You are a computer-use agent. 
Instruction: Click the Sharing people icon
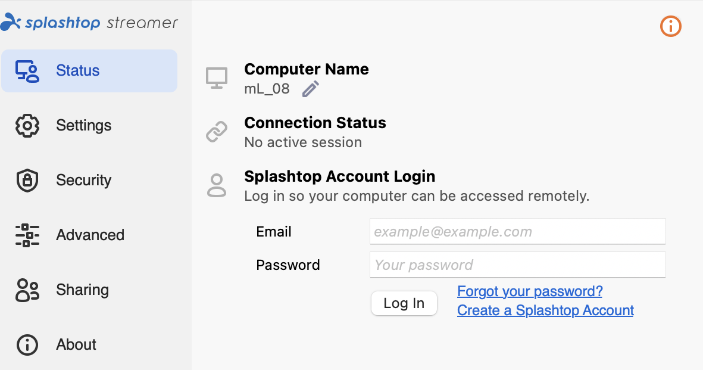[x=27, y=290]
